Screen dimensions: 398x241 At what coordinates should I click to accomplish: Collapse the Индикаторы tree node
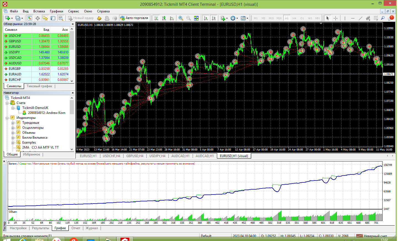pyautogui.click(x=7, y=118)
